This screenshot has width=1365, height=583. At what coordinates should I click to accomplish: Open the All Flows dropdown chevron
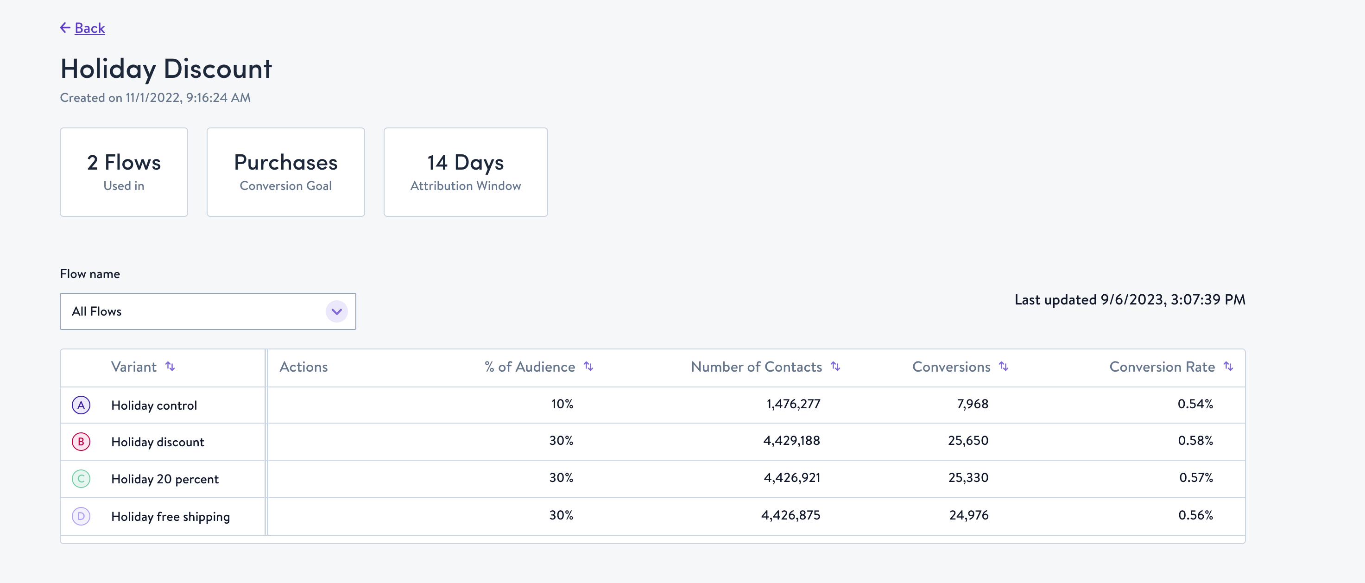point(336,311)
